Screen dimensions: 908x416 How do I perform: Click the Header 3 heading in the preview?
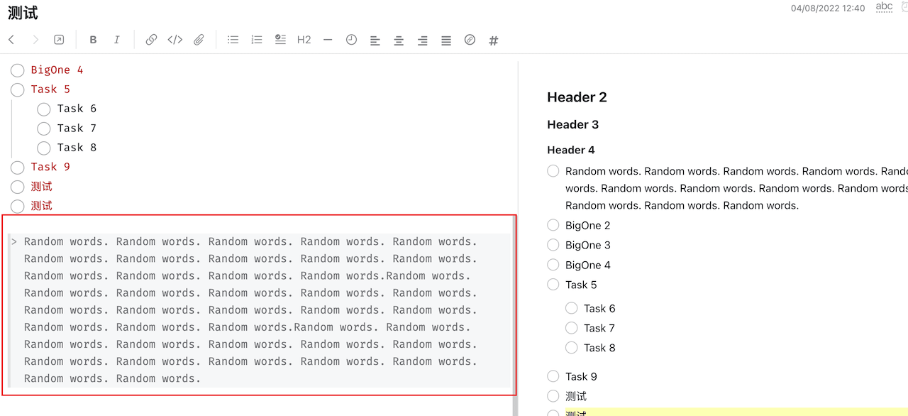[x=572, y=124]
